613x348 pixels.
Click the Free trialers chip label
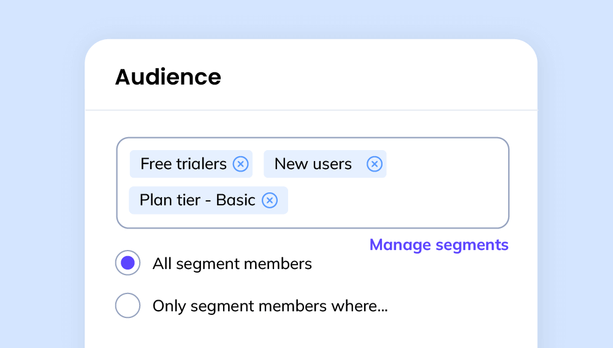183,164
